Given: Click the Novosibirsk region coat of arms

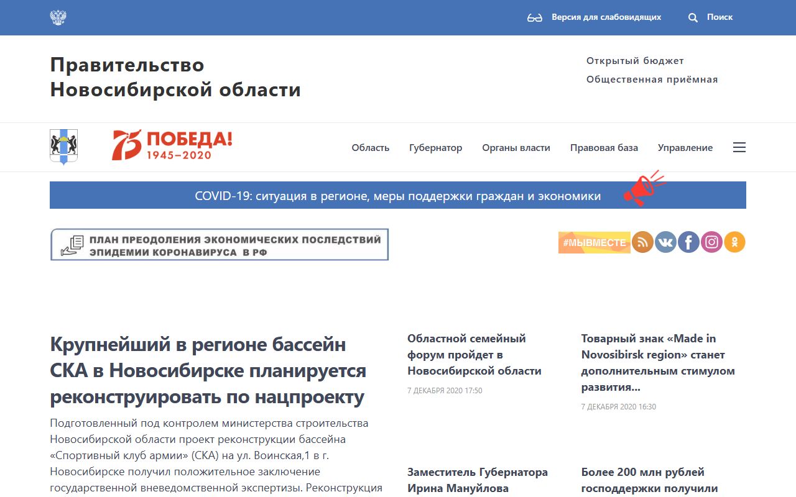Looking at the screenshot, I should click(63, 147).
